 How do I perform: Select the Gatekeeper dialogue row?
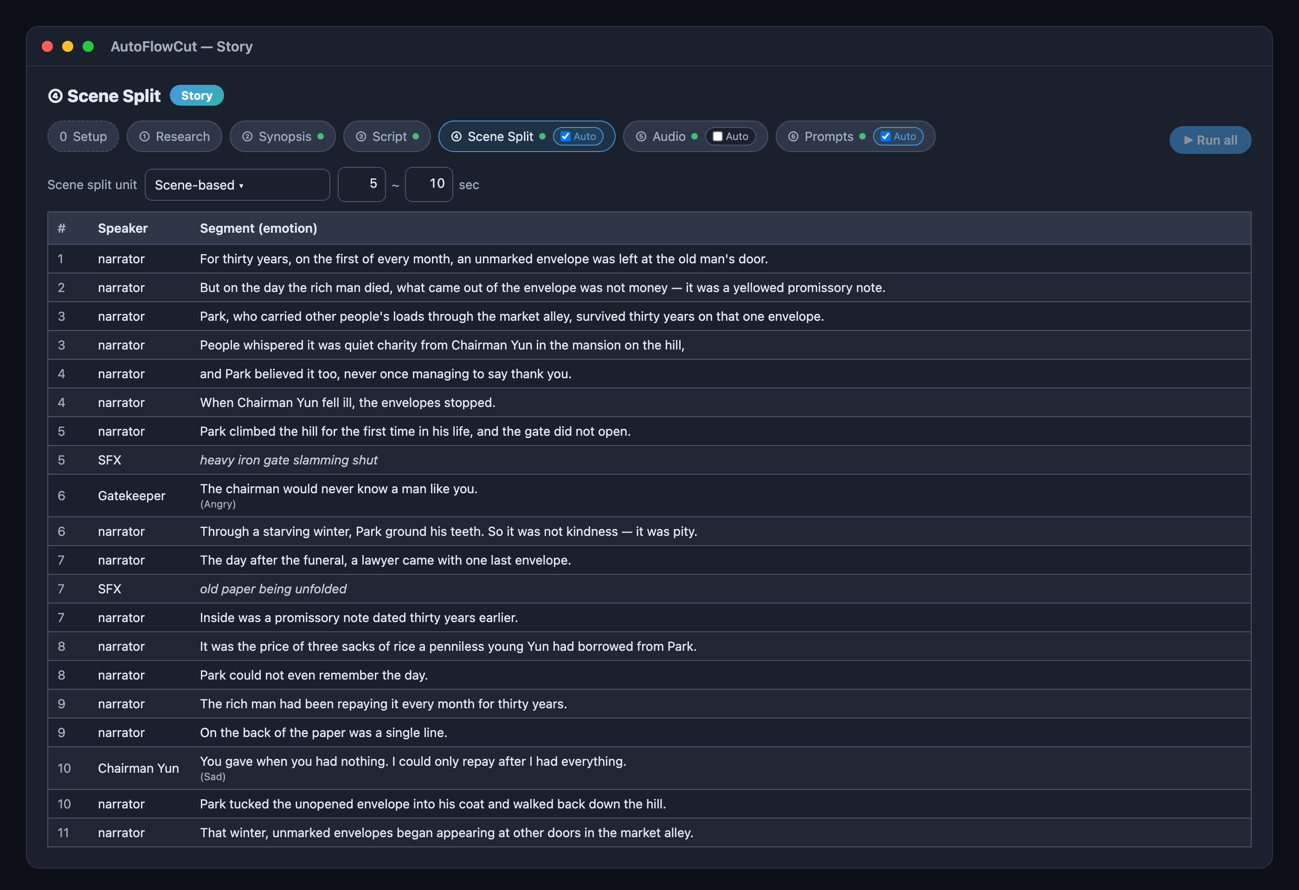649,495
